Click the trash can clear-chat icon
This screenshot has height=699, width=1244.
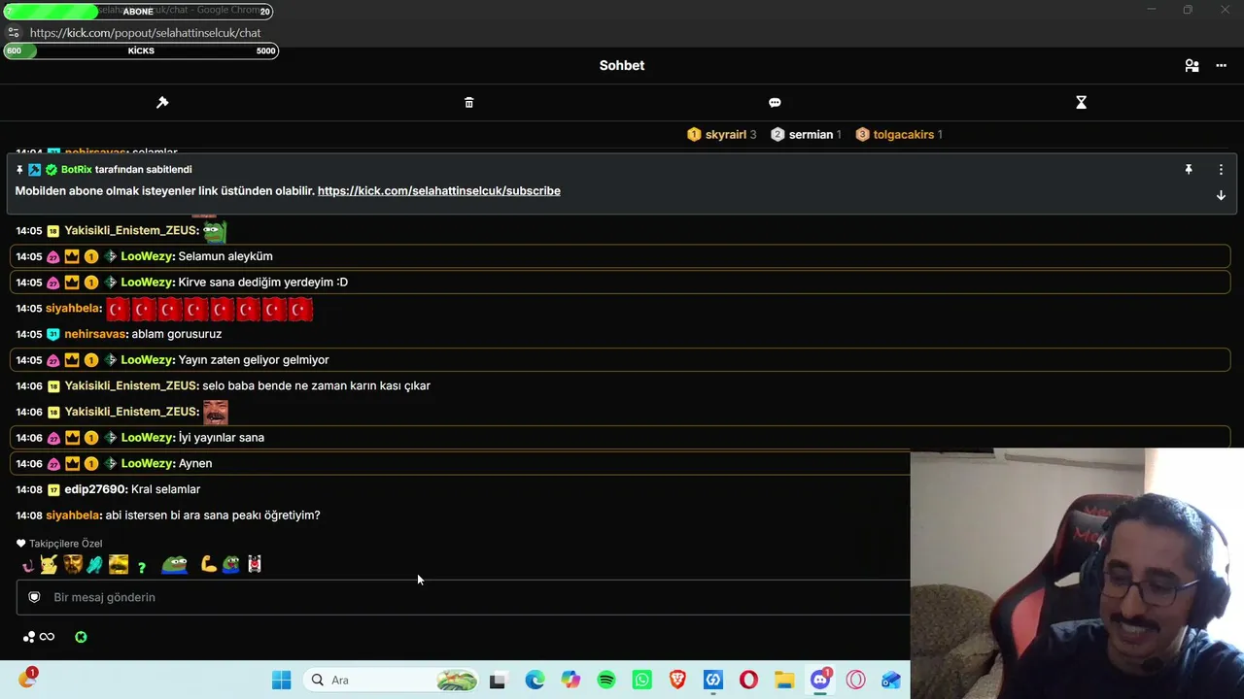pos(469,103)
